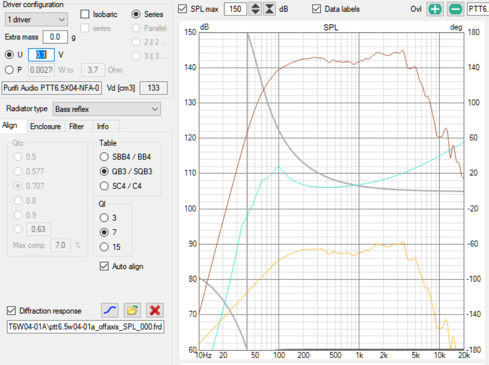Select the U voltage radio button

tap(10, 55)
